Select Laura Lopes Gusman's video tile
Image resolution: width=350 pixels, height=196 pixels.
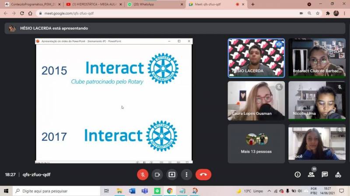point(256,101)
